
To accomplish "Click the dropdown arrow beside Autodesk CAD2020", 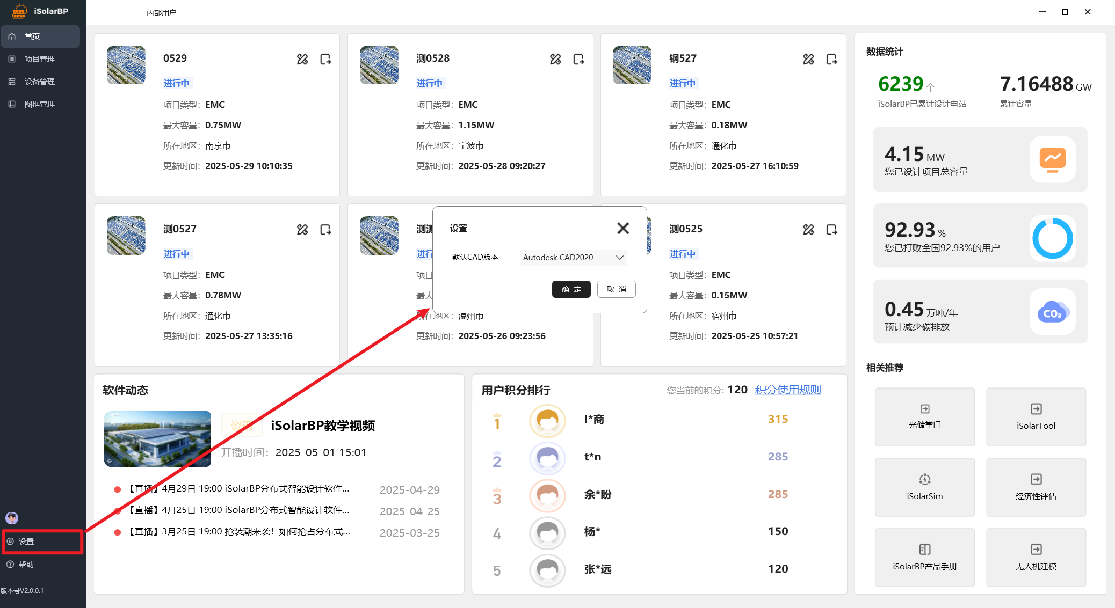I will (x=619, y=258).
